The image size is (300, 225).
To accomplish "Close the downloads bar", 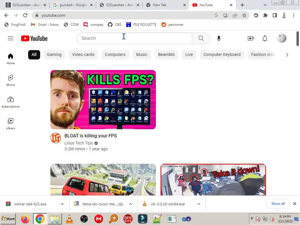I will 295,204.
